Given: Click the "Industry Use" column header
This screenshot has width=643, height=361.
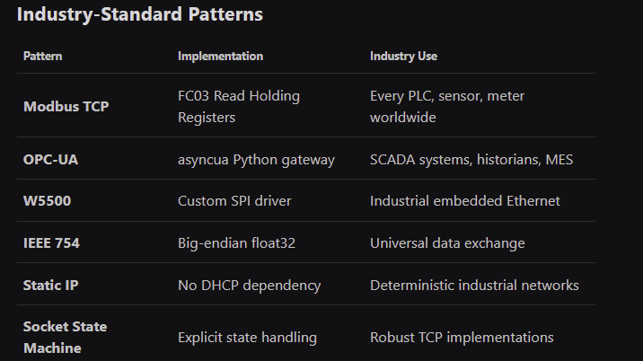Looking at the screenshot, I should (403, 57).
